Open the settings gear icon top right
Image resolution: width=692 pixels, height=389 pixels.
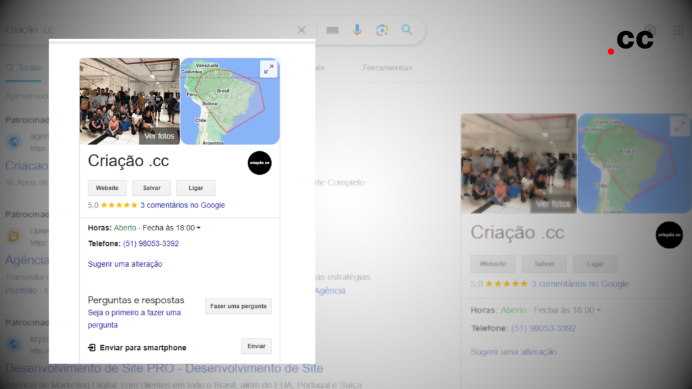[x=650, y=30]
